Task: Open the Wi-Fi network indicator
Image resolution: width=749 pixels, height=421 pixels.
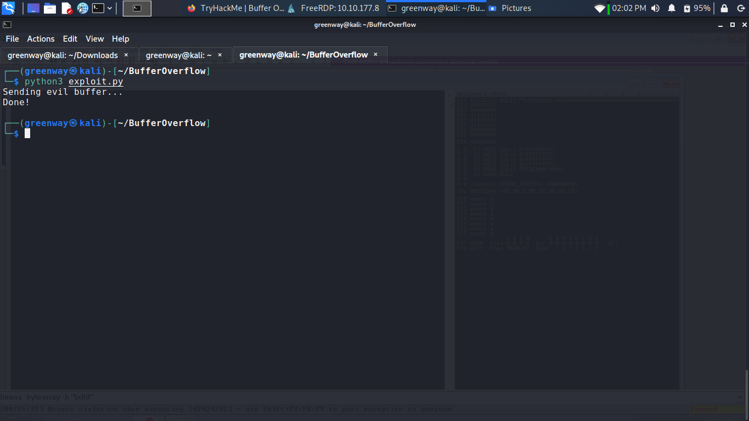Action: tap(600, 8)
